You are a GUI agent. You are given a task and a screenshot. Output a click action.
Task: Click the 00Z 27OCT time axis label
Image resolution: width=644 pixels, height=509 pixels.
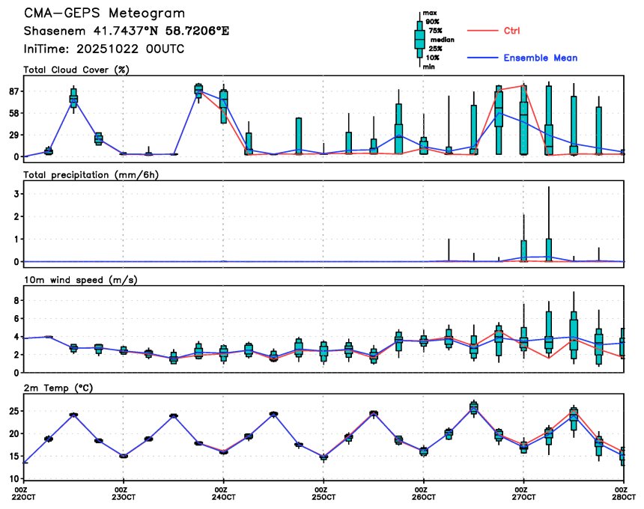point(524,493)
